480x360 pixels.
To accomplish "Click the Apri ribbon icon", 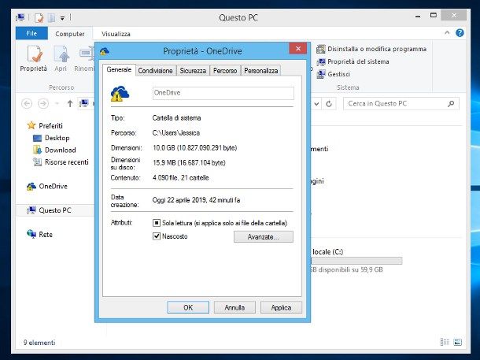I will tap(61, 58).
